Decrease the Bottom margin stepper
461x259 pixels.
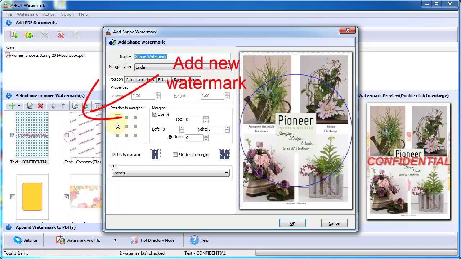tap(206, 140)
